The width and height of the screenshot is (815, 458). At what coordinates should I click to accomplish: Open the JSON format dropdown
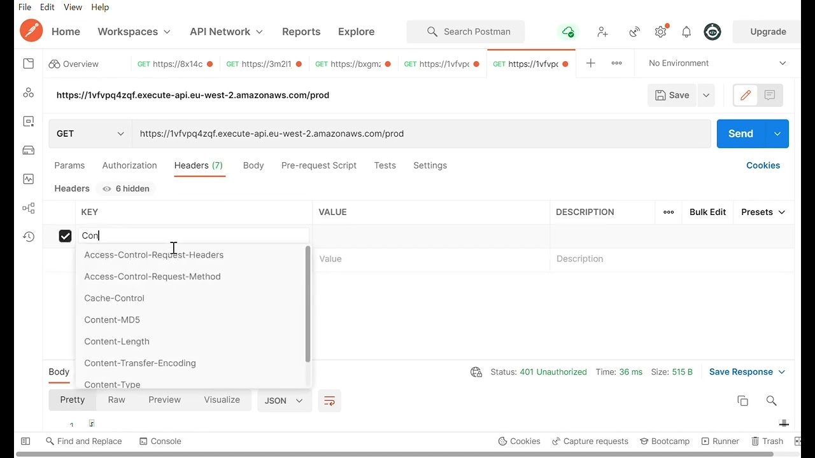284,401
